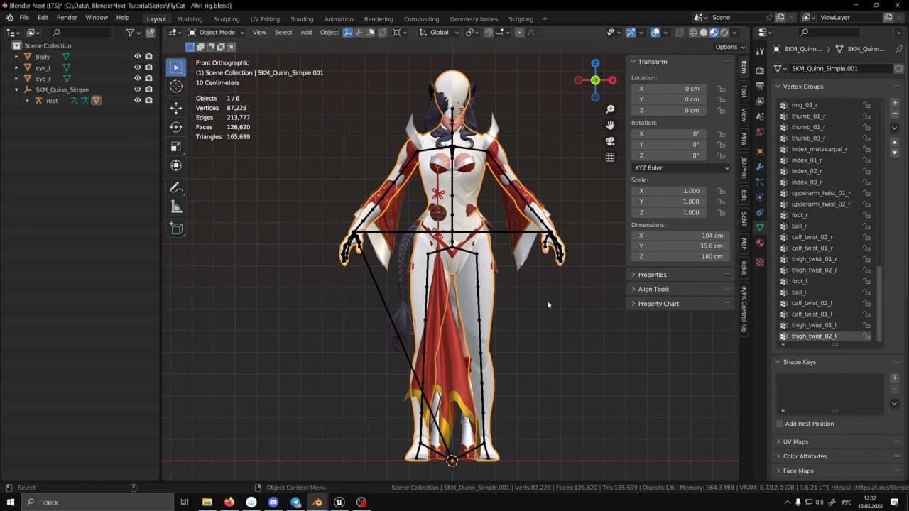This screenshot has height=511, width=909.
Task: Hide the Body object in viewport
Action: [x=138, y=57]
